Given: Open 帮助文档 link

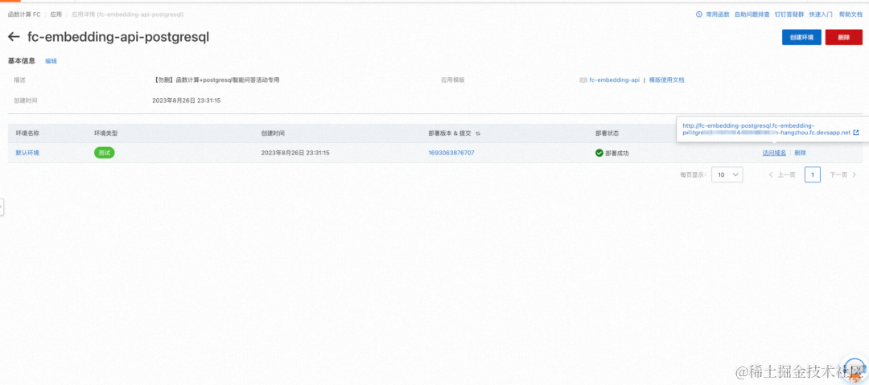Looking at the screenshot, I should pyautogui.click(x=850, y=14).
